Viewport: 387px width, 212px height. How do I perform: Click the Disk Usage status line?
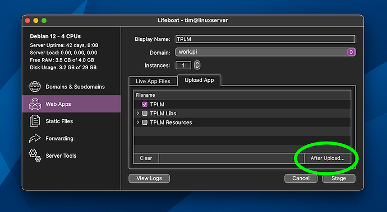[63, 68]
